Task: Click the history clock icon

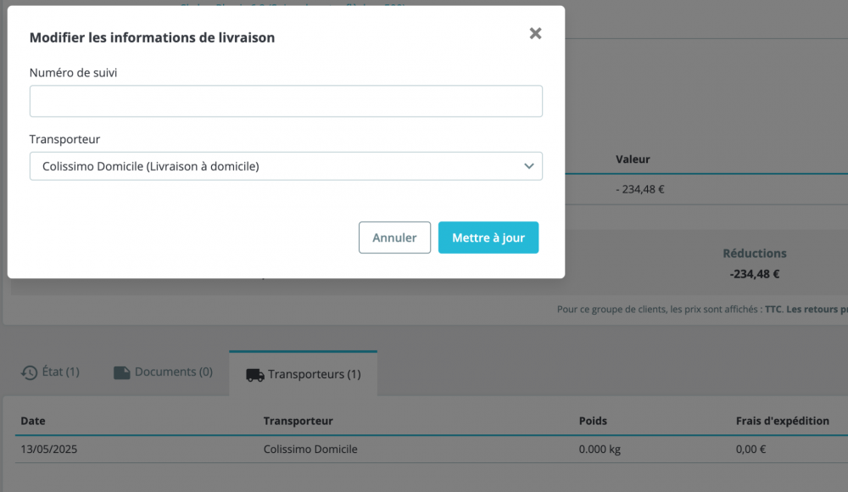Action: coord(29,373)
